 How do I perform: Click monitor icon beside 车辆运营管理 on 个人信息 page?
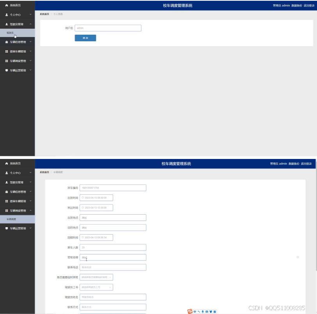pyautogui.click(x=7, y=70)
